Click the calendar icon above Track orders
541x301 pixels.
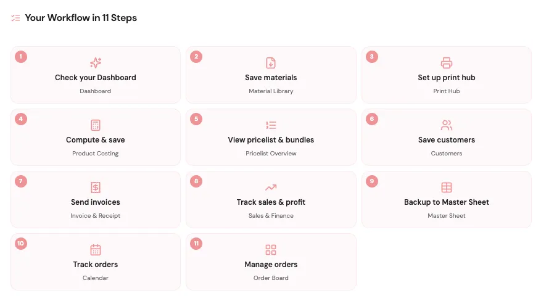click(96, 250)
